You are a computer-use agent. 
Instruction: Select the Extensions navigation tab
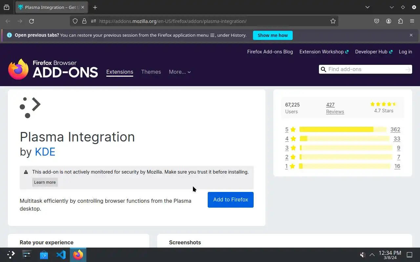click(120, 72)
